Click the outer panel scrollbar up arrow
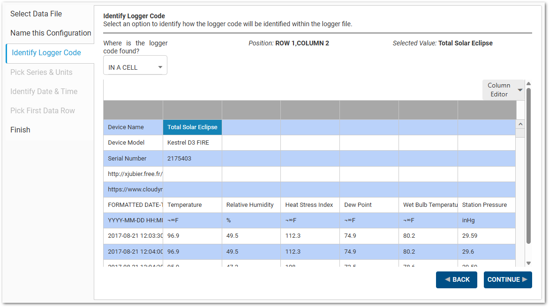The height and width of the screenshot is (307, 549). click(x=529, y=84)
